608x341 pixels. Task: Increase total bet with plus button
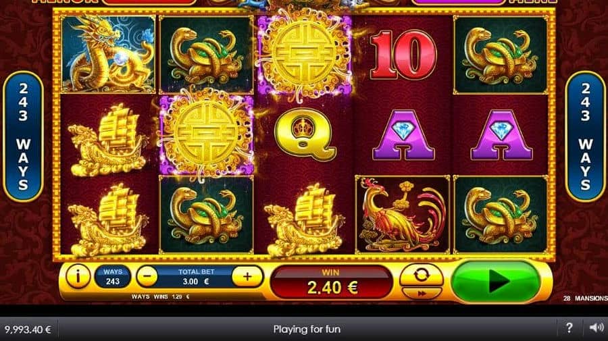pyautogui.click(x=247, y=277)
